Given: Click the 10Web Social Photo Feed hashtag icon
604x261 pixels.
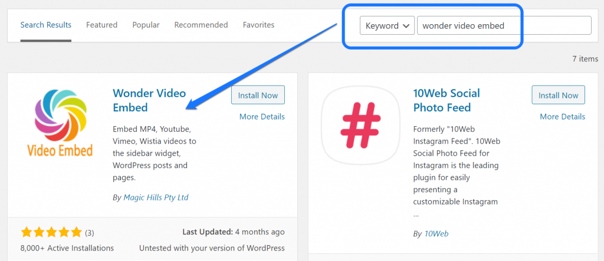Looking at the screenshot, I should (x=360, y=125).
